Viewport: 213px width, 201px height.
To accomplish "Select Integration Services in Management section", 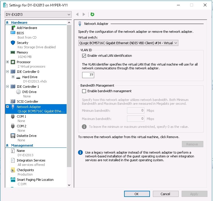I will click(31, 160).
